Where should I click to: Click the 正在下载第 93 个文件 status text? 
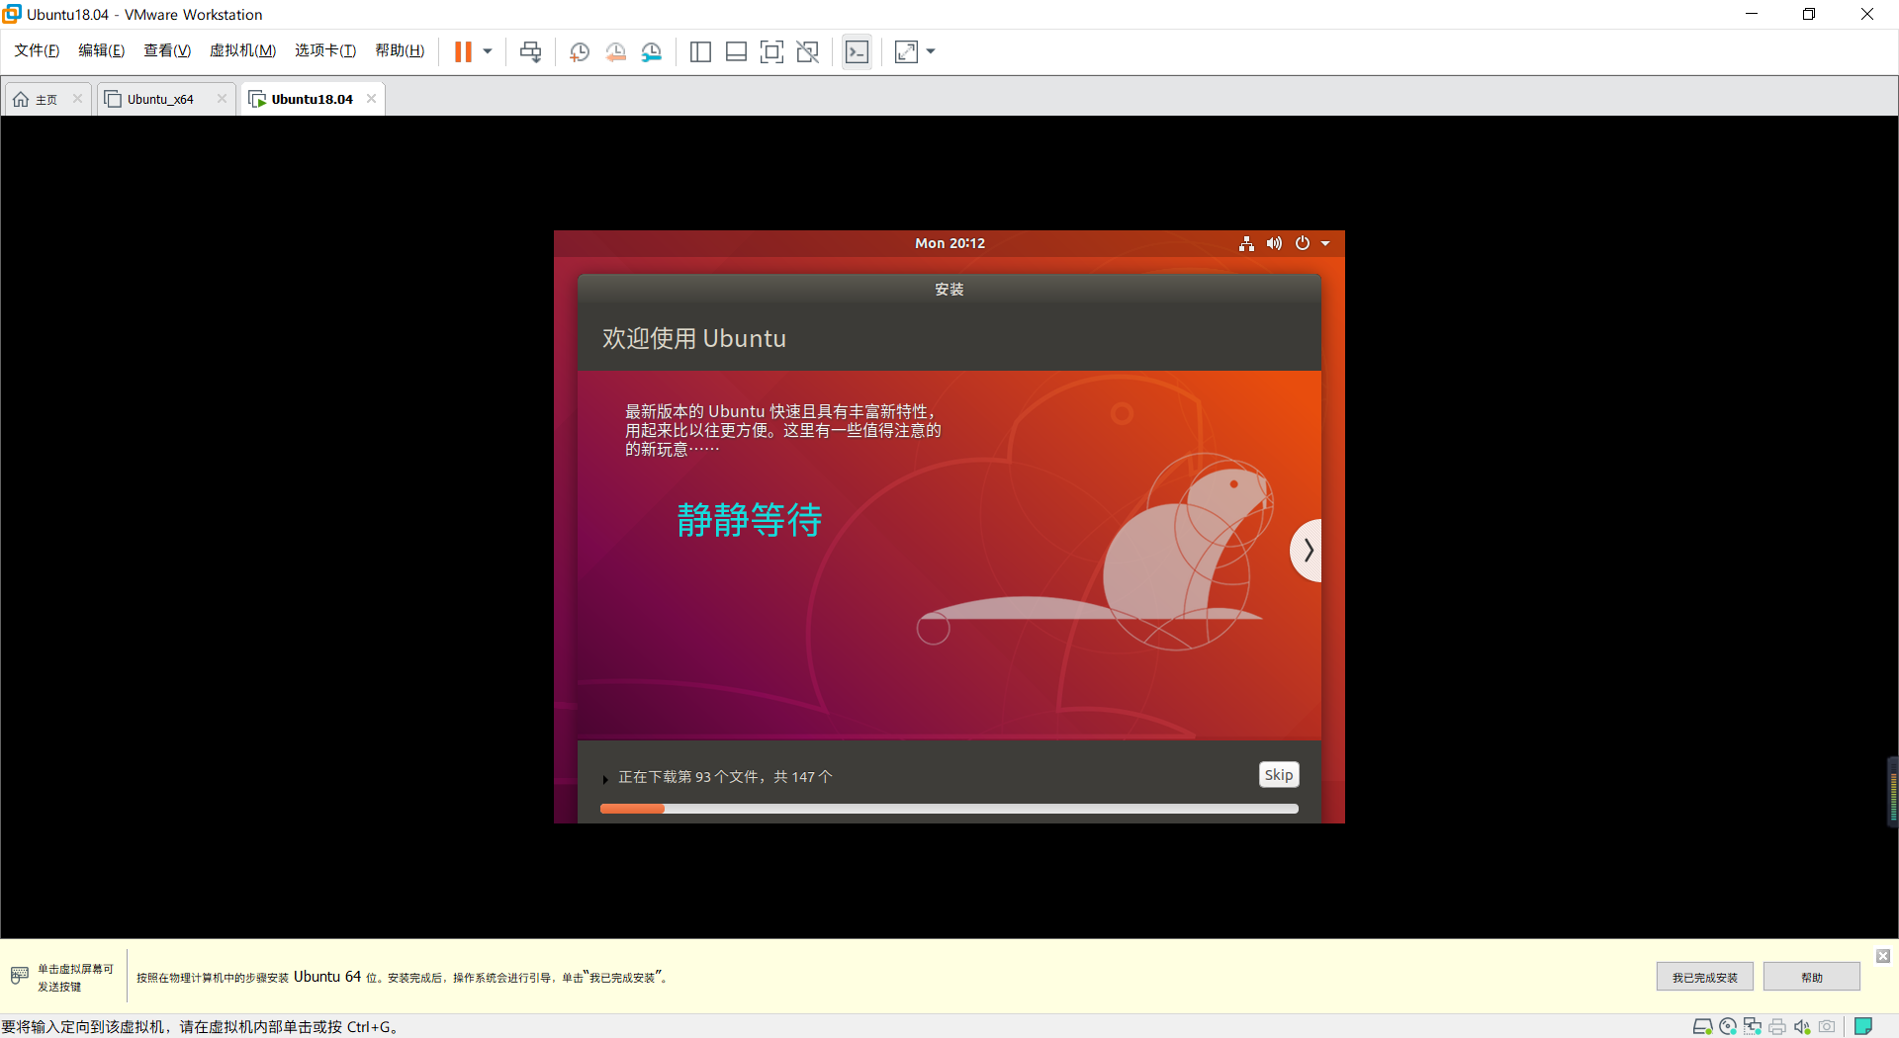pos(725,777)
